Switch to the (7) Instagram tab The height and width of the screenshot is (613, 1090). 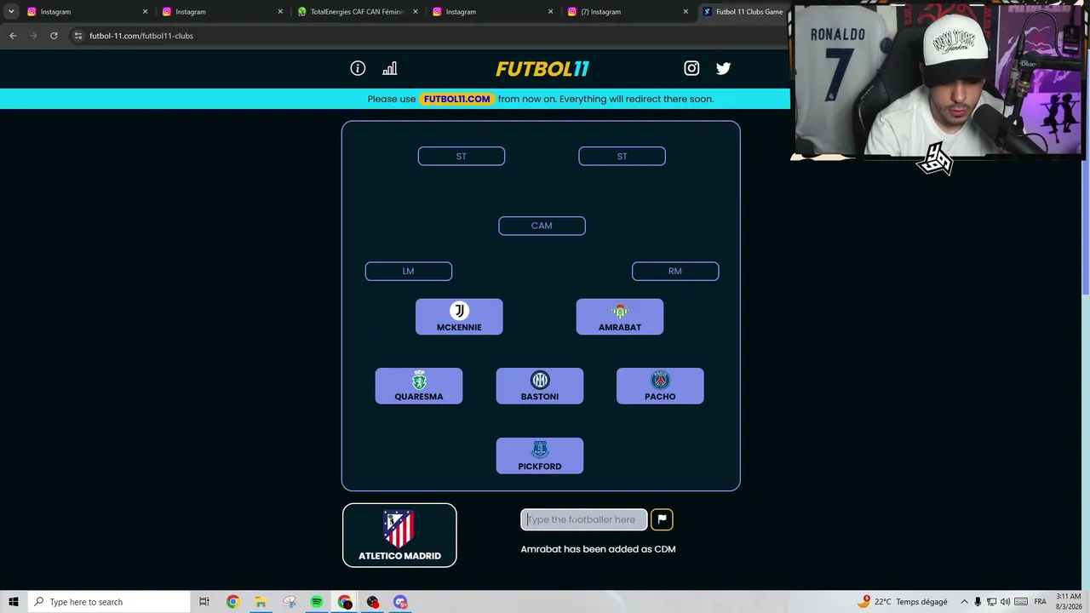coord(628,12)
